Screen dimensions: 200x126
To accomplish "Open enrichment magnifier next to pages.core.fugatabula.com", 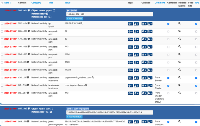I will pyautogui.click(x=93, y=77).
